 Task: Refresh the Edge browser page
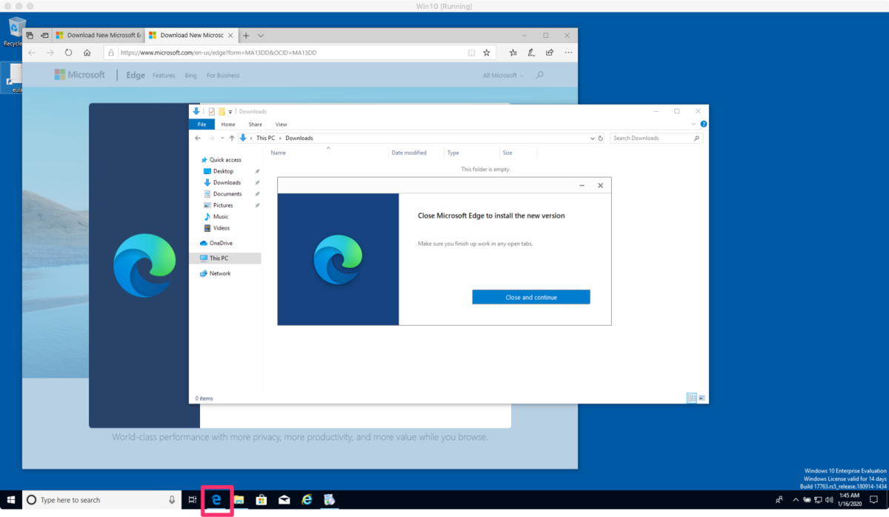[x=68, y=53]
